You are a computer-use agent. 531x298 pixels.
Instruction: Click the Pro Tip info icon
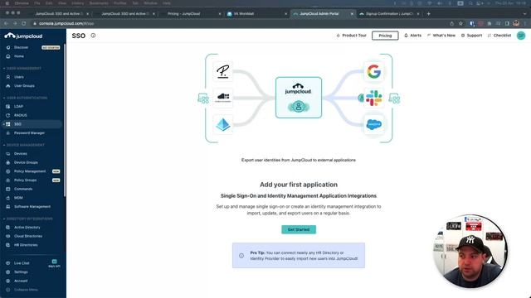(x=241, y=256)
